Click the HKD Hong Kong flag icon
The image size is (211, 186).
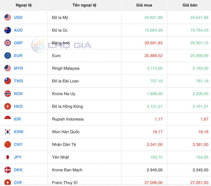pos(7,106)
